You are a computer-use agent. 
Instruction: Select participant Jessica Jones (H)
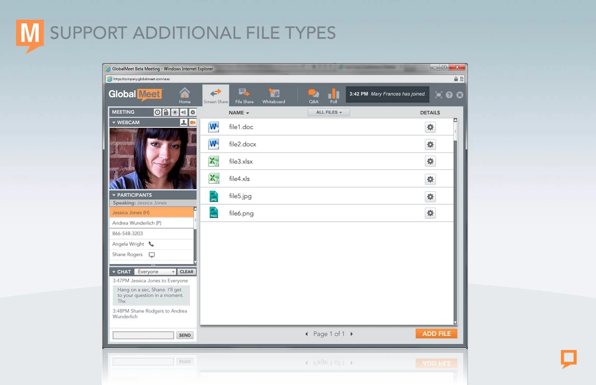(151, 213)
